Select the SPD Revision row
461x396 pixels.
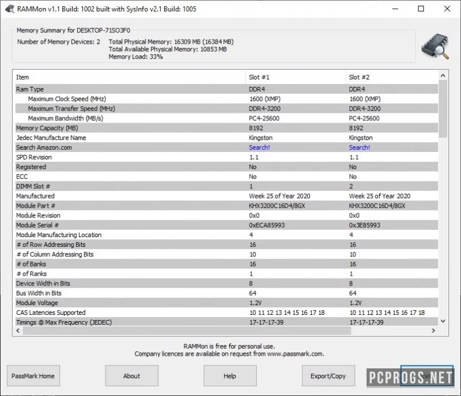[226, 157]
